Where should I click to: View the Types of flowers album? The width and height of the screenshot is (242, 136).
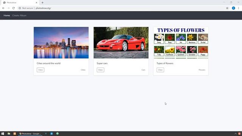tap(160, 70)
